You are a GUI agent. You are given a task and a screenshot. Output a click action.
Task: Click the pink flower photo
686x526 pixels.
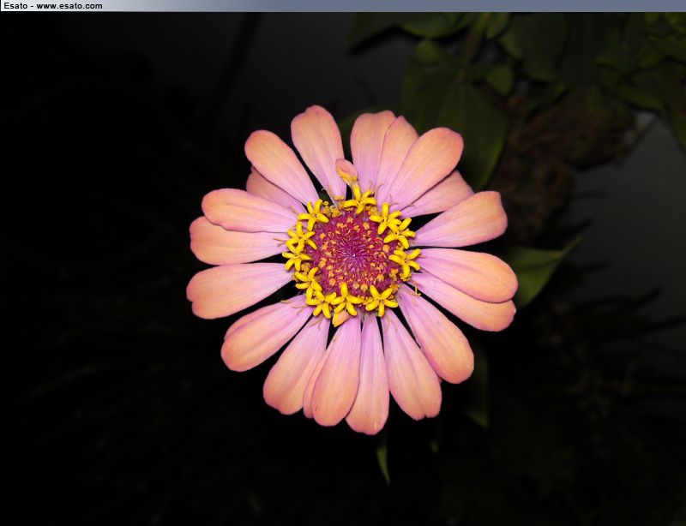coord(343,269)
